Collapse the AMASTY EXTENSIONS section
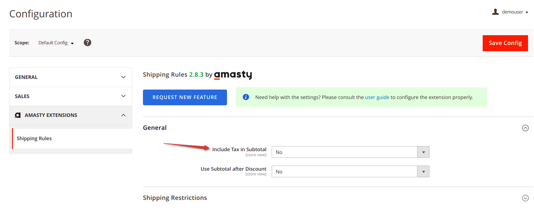Image resolution: width=534 pixels, height=220 pixels. coord(71,115)
